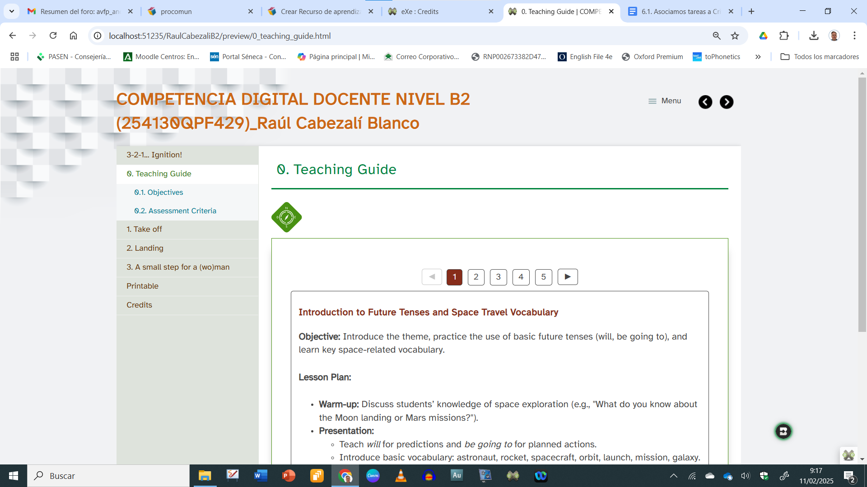Open the Windows Start menu
The width and height of the screenshot is (867, 487).
click(14, 476)
